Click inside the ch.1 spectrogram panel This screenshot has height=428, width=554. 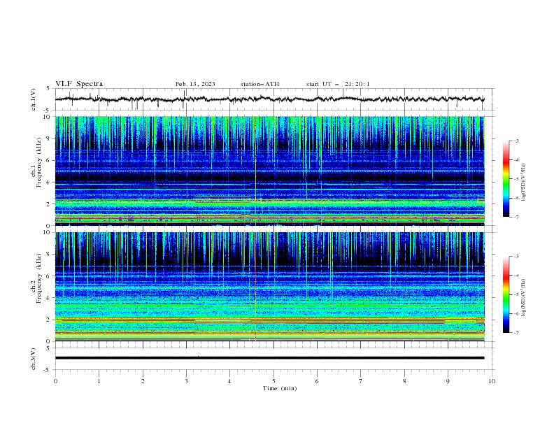270,171
